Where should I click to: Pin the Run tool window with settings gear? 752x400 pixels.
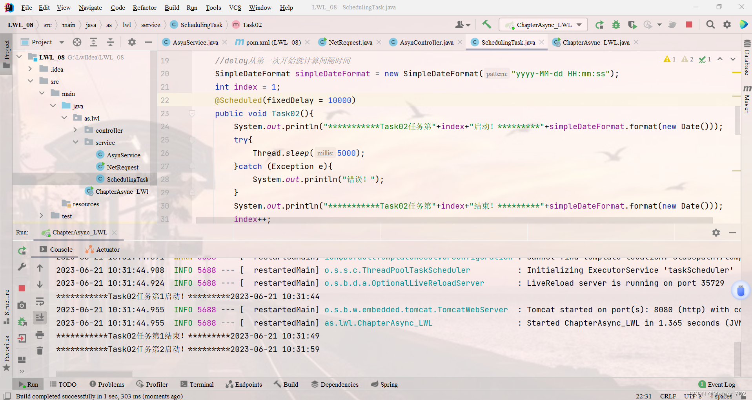coord(716,232)
